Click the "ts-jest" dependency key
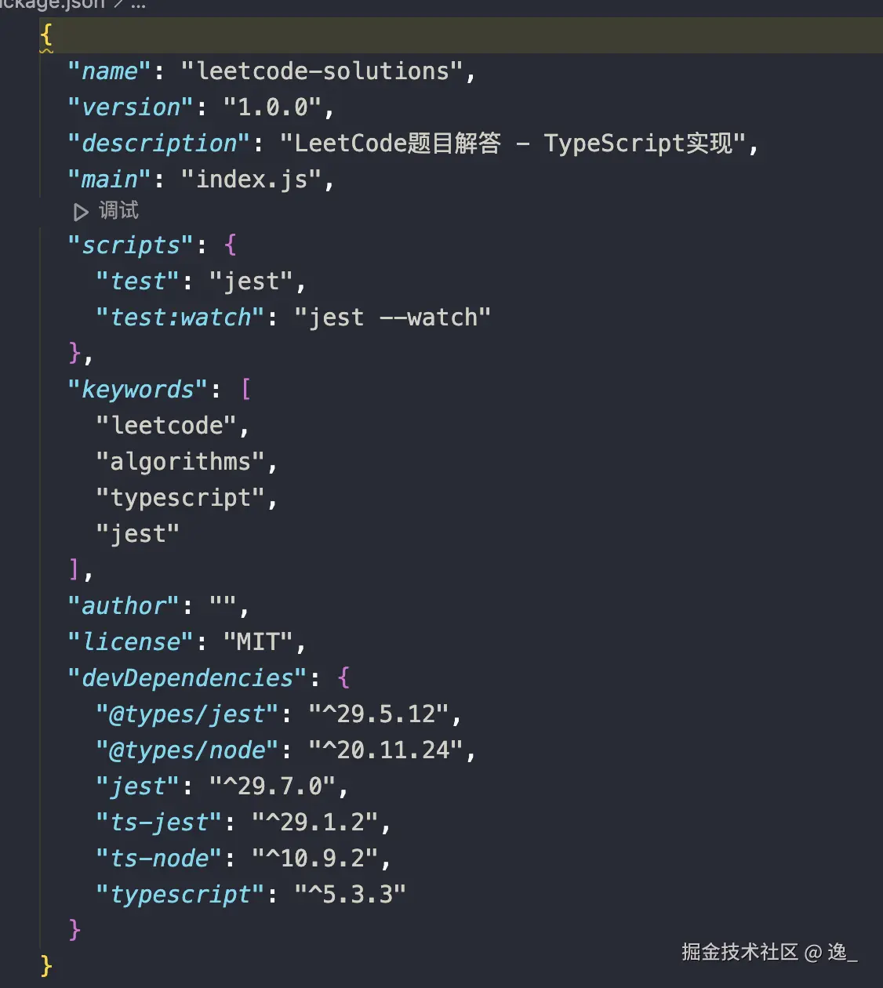883x988 pixels. click(159, 823)
